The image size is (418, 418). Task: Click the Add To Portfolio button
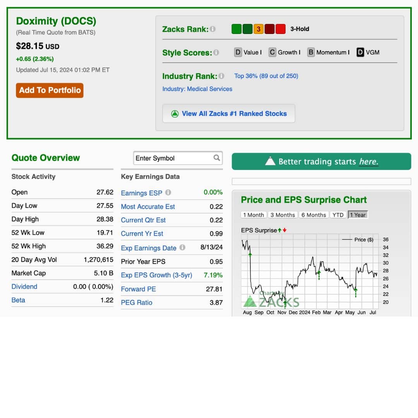pos(50,90)
